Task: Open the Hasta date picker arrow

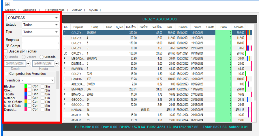Action: click(x=57, y=63)
